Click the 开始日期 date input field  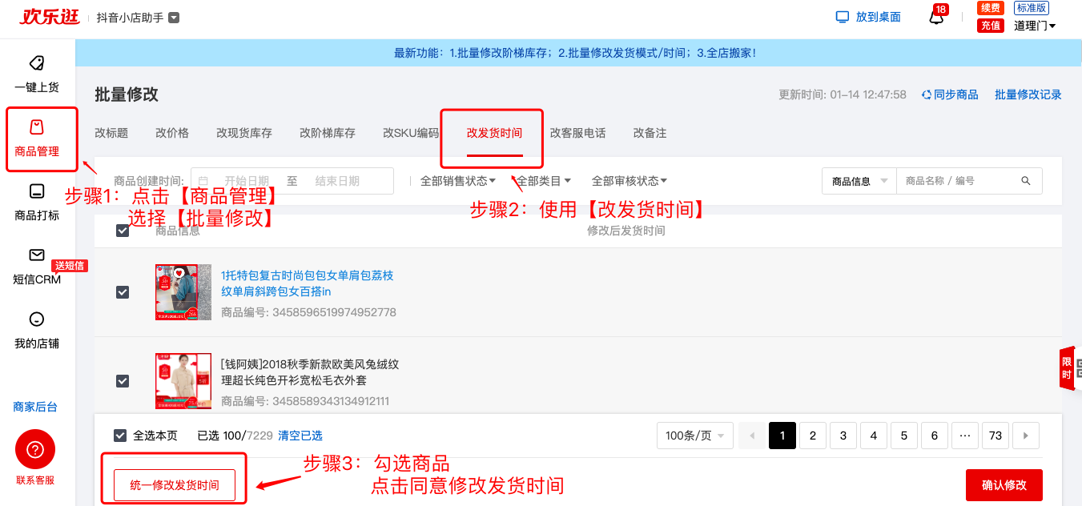coord(247,181)
